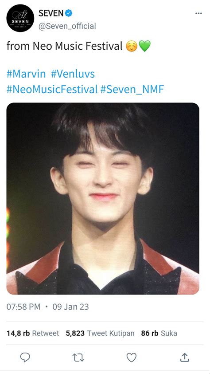Open the attached tweet photo
Image resolution: width=210 pixels, height=374 pixels.
103,198
